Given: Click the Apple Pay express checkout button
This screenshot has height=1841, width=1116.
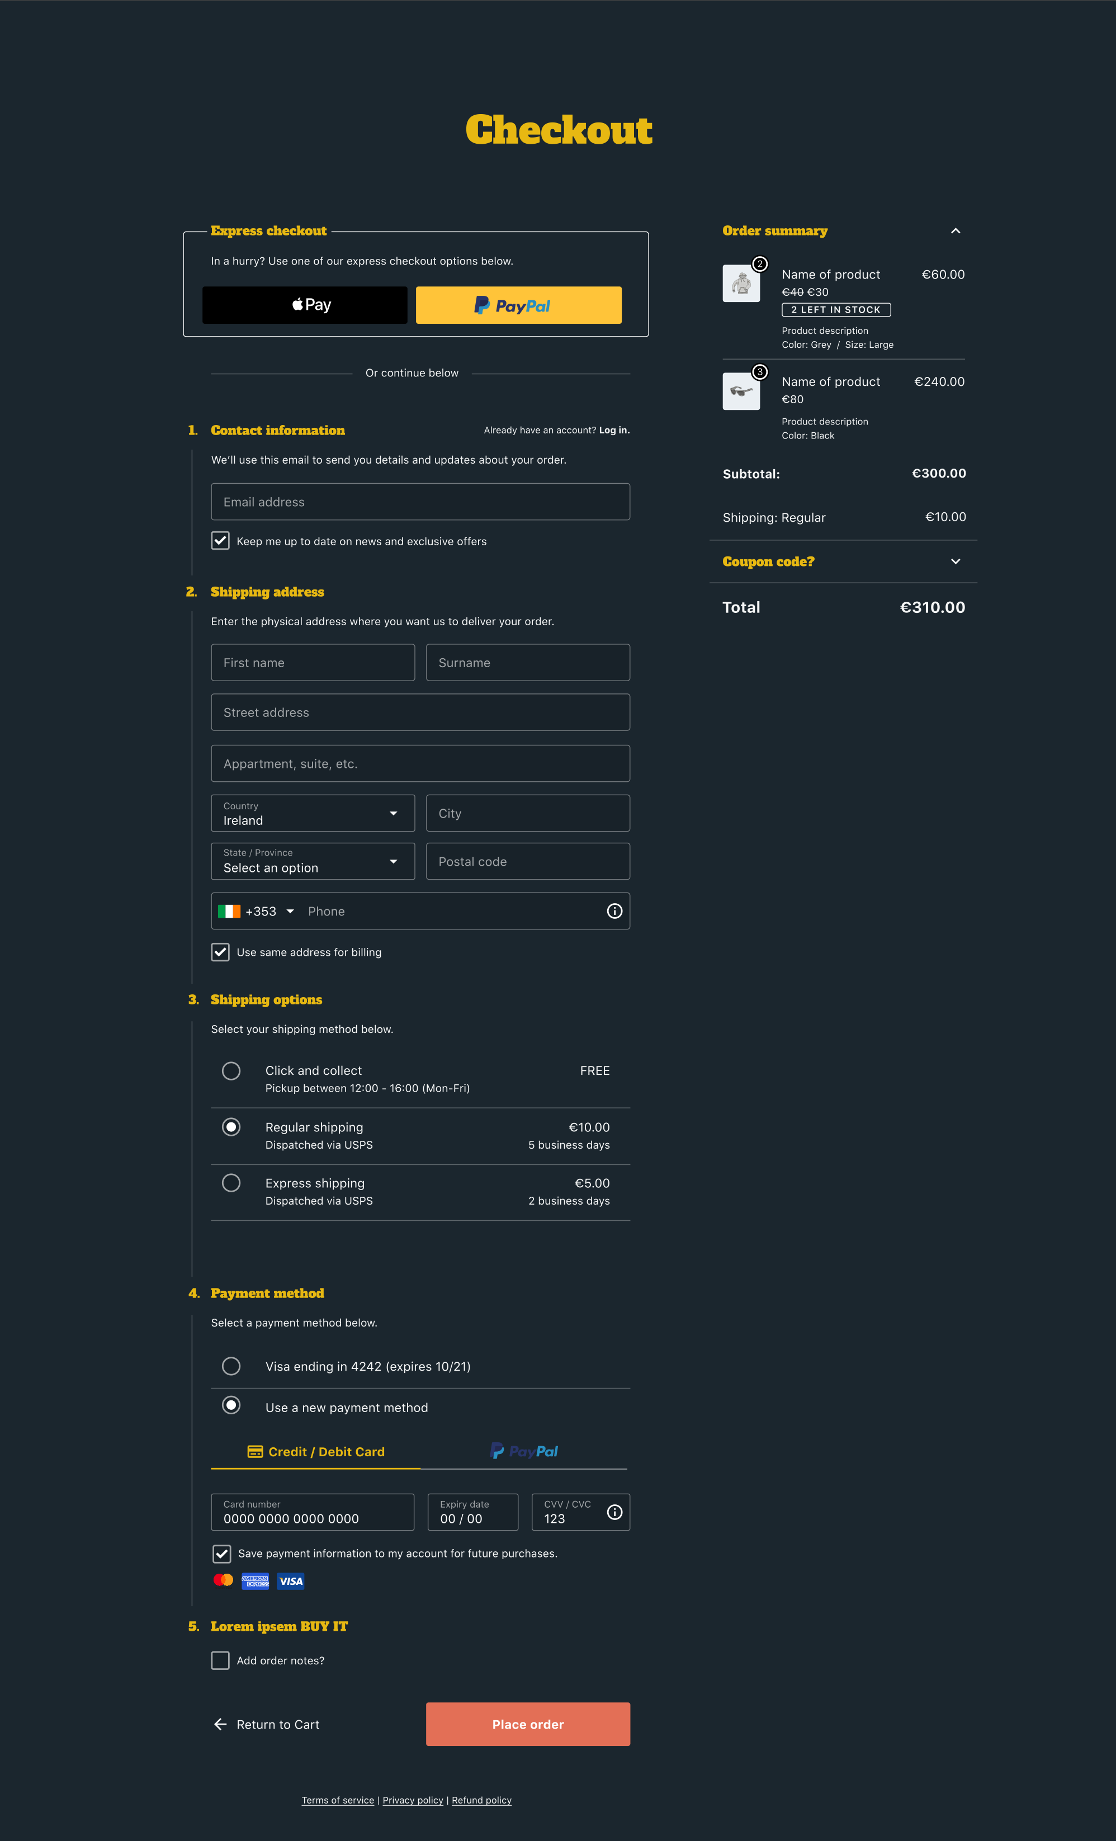Looking at the screenshot, I should click(304, 305).
